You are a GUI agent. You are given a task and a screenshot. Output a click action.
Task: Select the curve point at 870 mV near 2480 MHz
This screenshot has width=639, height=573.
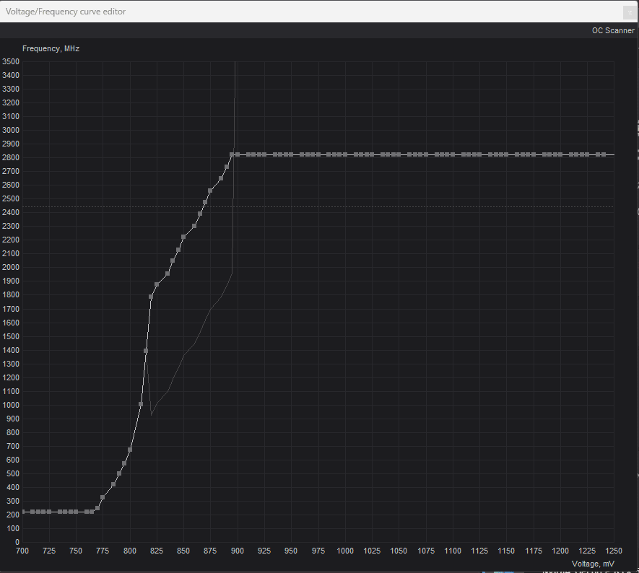(205, 202)
